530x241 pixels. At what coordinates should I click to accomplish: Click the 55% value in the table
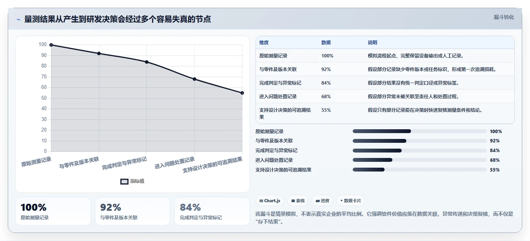326,110
